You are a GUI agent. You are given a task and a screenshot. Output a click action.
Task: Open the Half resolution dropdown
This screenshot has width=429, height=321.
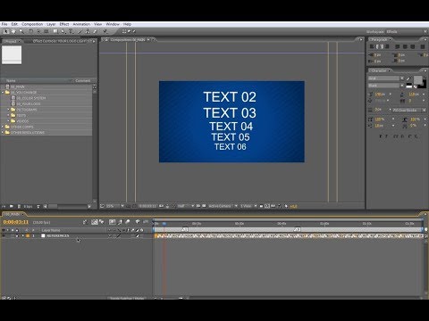186,206
